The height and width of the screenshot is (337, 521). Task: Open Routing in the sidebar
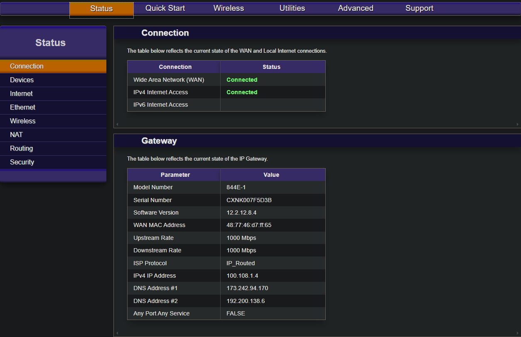click(x=22, y=149)
